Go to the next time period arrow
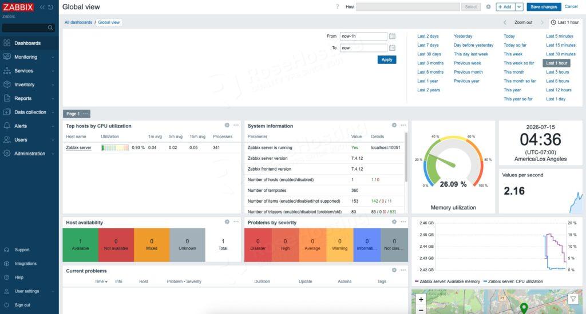 (543, 22)
